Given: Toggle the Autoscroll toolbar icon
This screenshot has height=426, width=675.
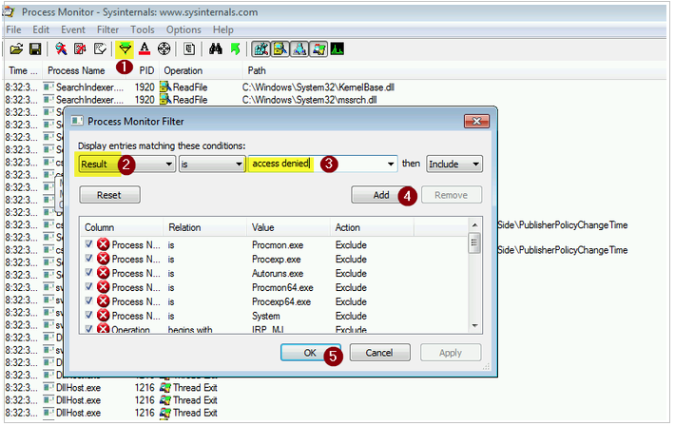Looking at the screenshot, I should 80,49.
